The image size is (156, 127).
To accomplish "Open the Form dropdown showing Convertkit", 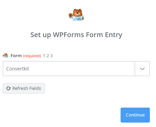I will coord(76,69).
